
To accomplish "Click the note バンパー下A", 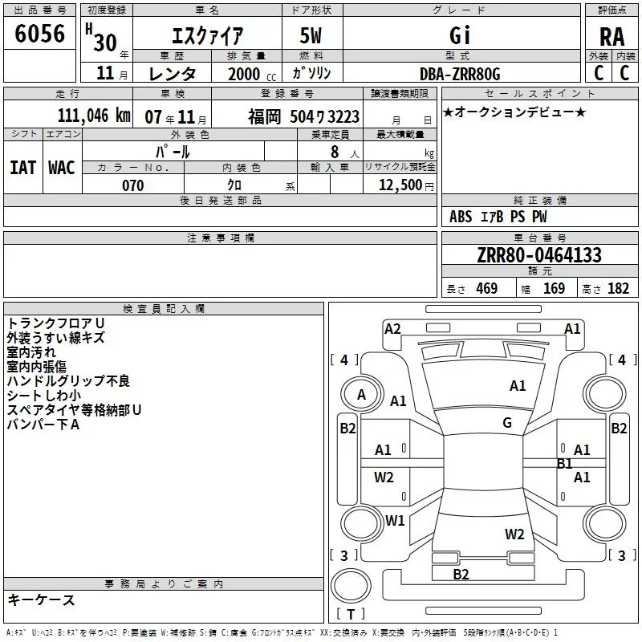I will coord(43,425).
